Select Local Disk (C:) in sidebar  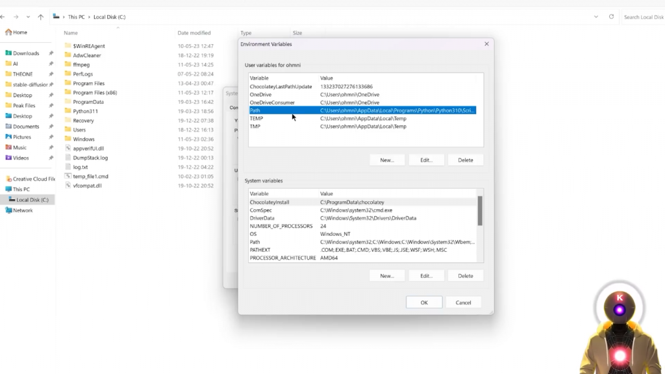(28, 200)
